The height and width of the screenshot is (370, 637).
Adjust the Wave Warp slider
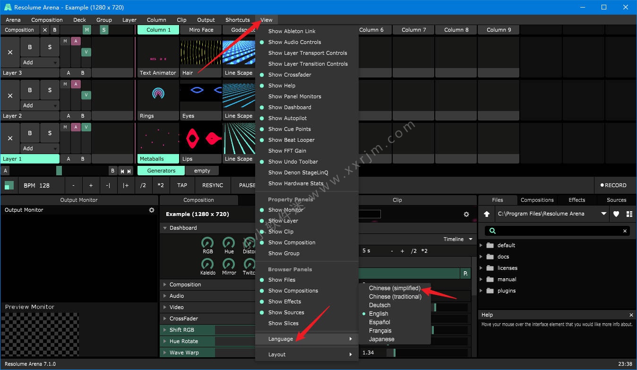208,353
